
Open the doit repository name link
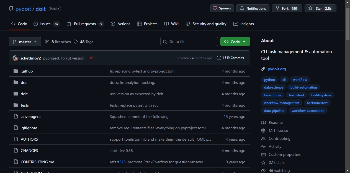pos(40,9)
